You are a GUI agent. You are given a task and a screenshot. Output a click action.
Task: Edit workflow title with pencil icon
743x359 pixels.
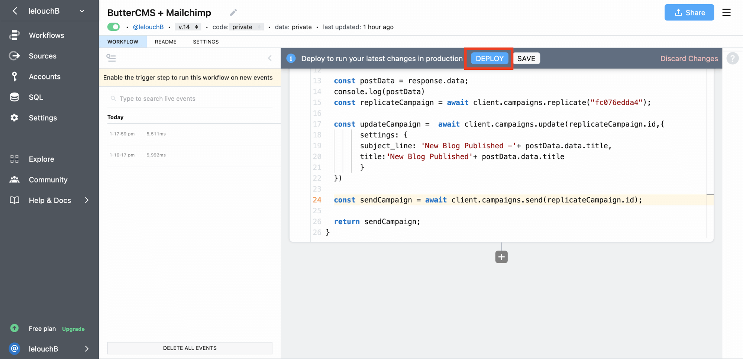tap(233, 13)
